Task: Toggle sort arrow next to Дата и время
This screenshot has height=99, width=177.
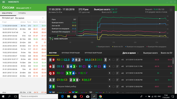Action: click(x=138, y=53)
